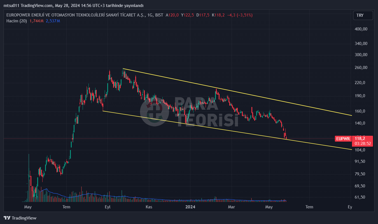Click the 69,50 price axis label
The image size is (378, 224).
click(x=360, y=186)
